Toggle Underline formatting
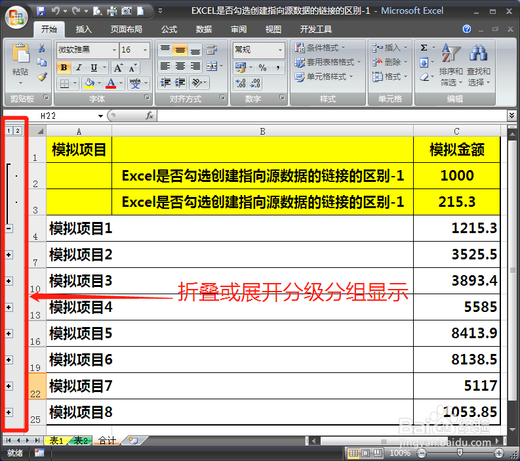 pos(94,68)
